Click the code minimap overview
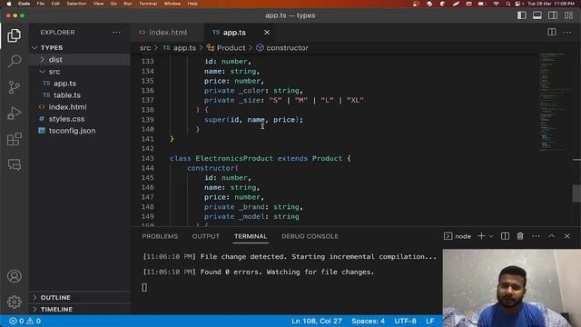Screen dimensions: 581x327 [x=555, y=102]
